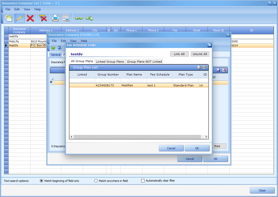Click Insurance Company column header in company list
The height and width of the screenshot is (197, 278).
coord(19,30)
